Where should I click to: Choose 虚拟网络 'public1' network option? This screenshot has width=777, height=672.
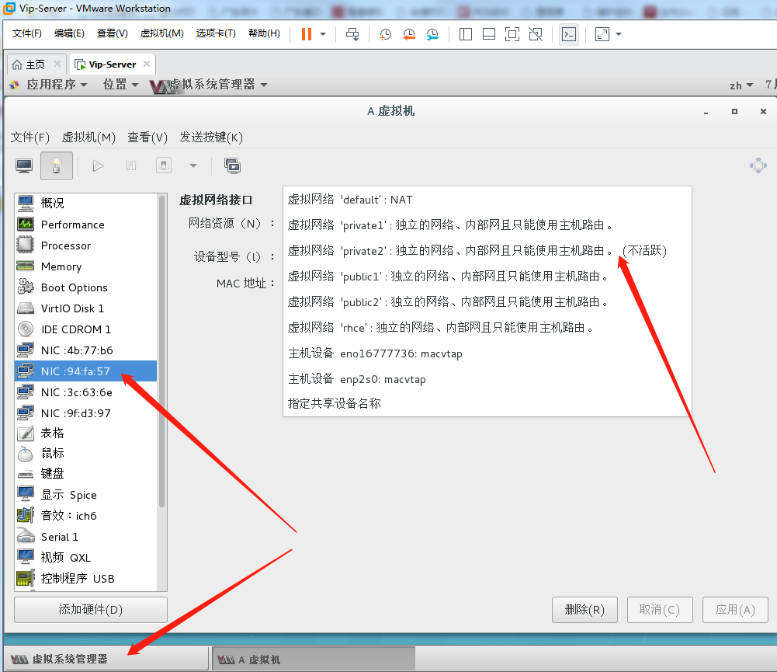pyautogui.click(x=487, y=277)
